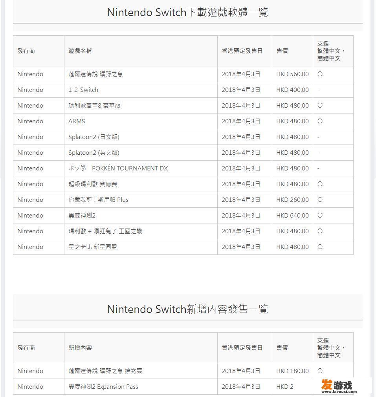Select Chinese support circle for 星之卡比 新星同盟
376x397 pixels.
click(x=320, y=247)
